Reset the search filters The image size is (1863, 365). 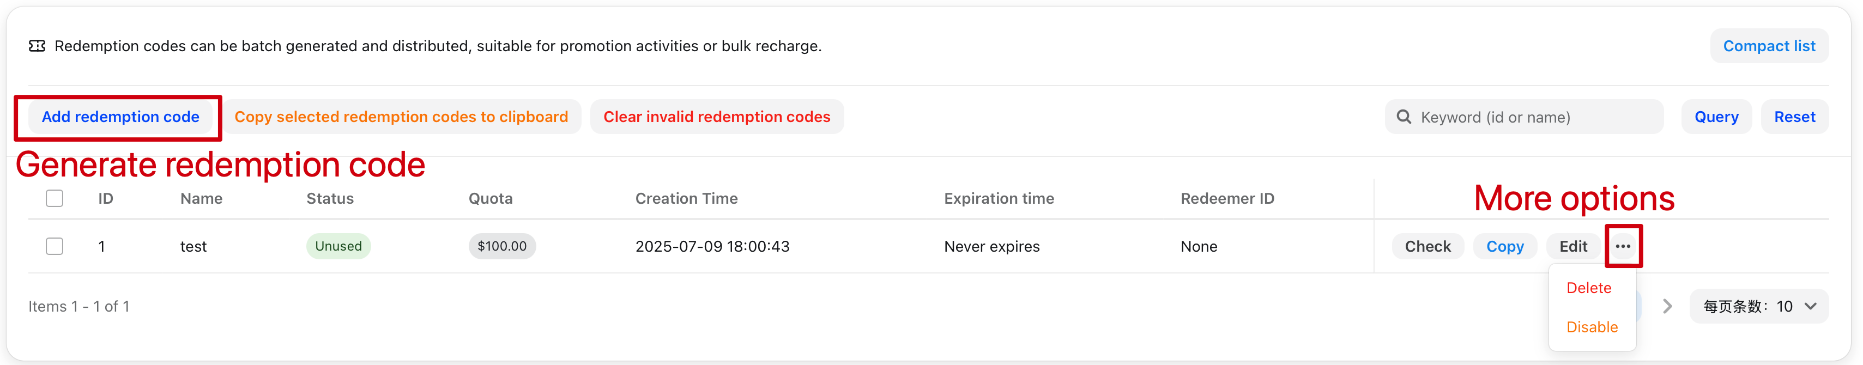coord(1795,117)
